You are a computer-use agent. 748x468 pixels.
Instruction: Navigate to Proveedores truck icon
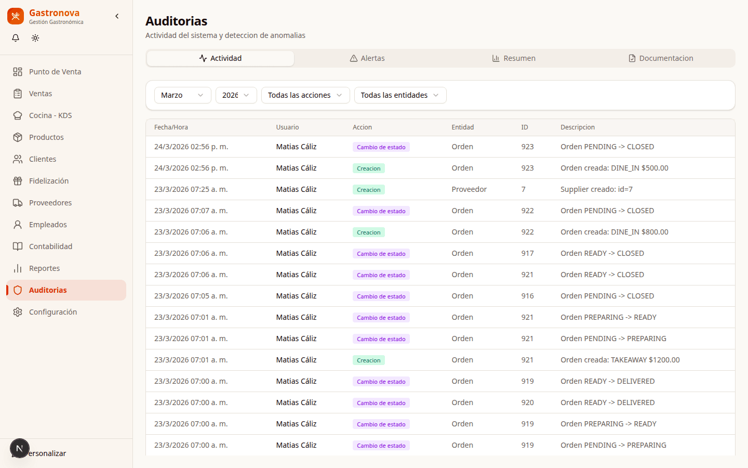[18, 203]
